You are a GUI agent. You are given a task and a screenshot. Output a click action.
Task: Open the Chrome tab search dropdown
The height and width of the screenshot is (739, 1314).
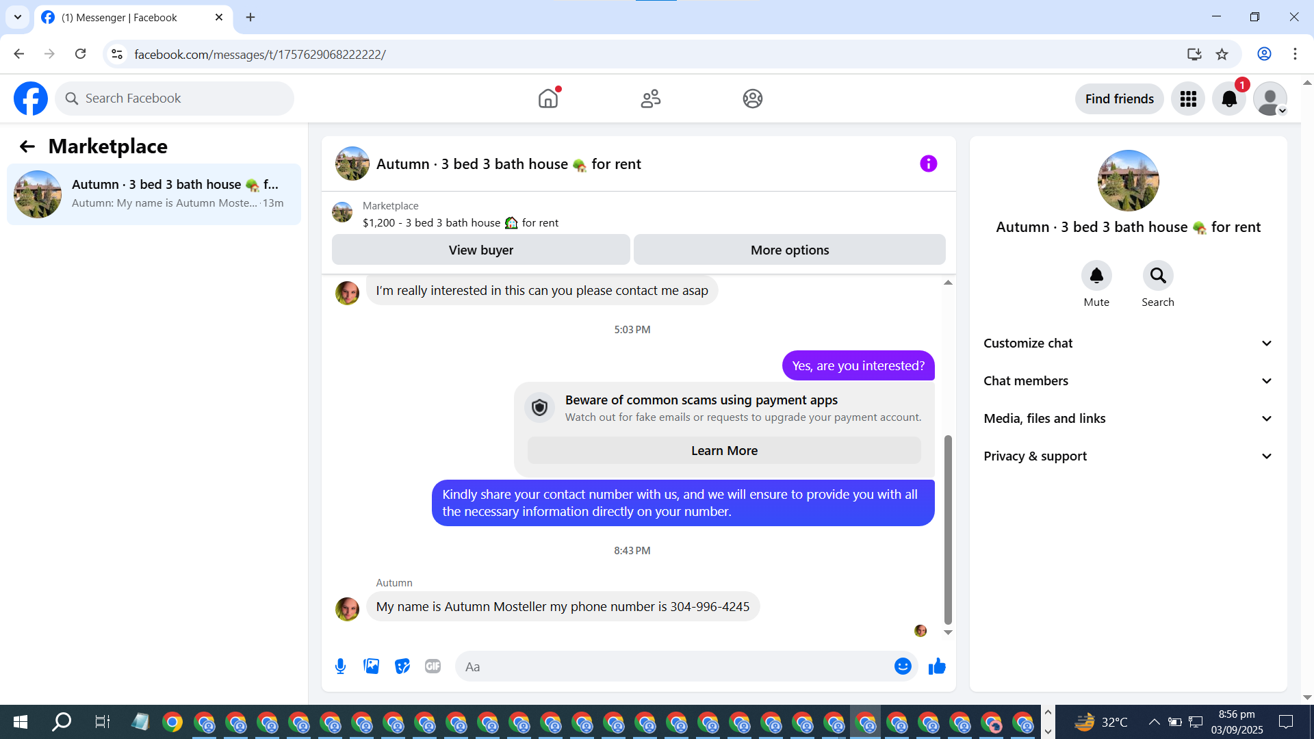(18, 17)
